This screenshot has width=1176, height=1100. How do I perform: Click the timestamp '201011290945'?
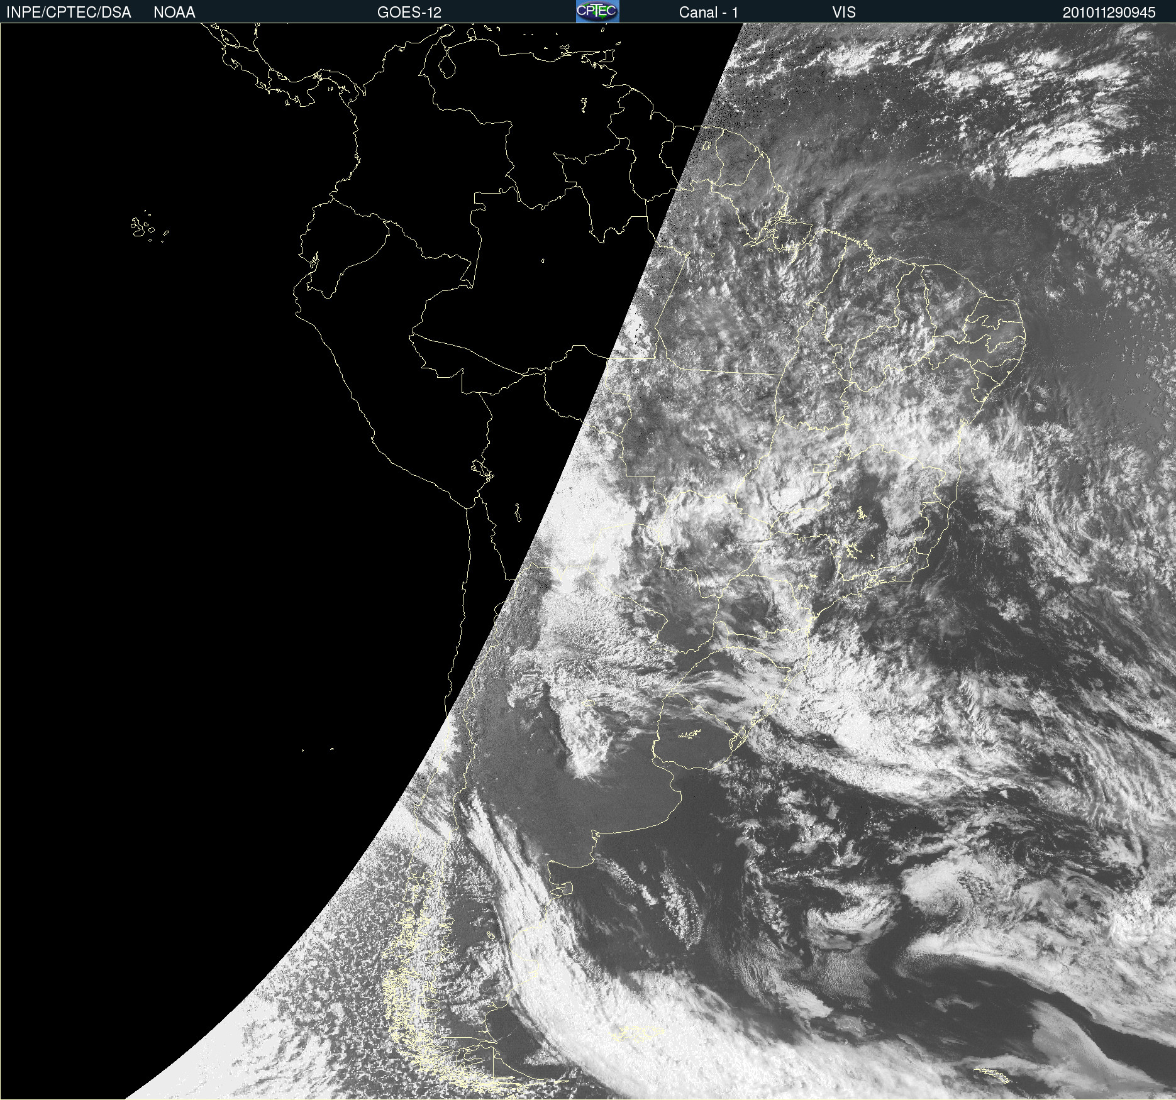[x=1109, y=13]
